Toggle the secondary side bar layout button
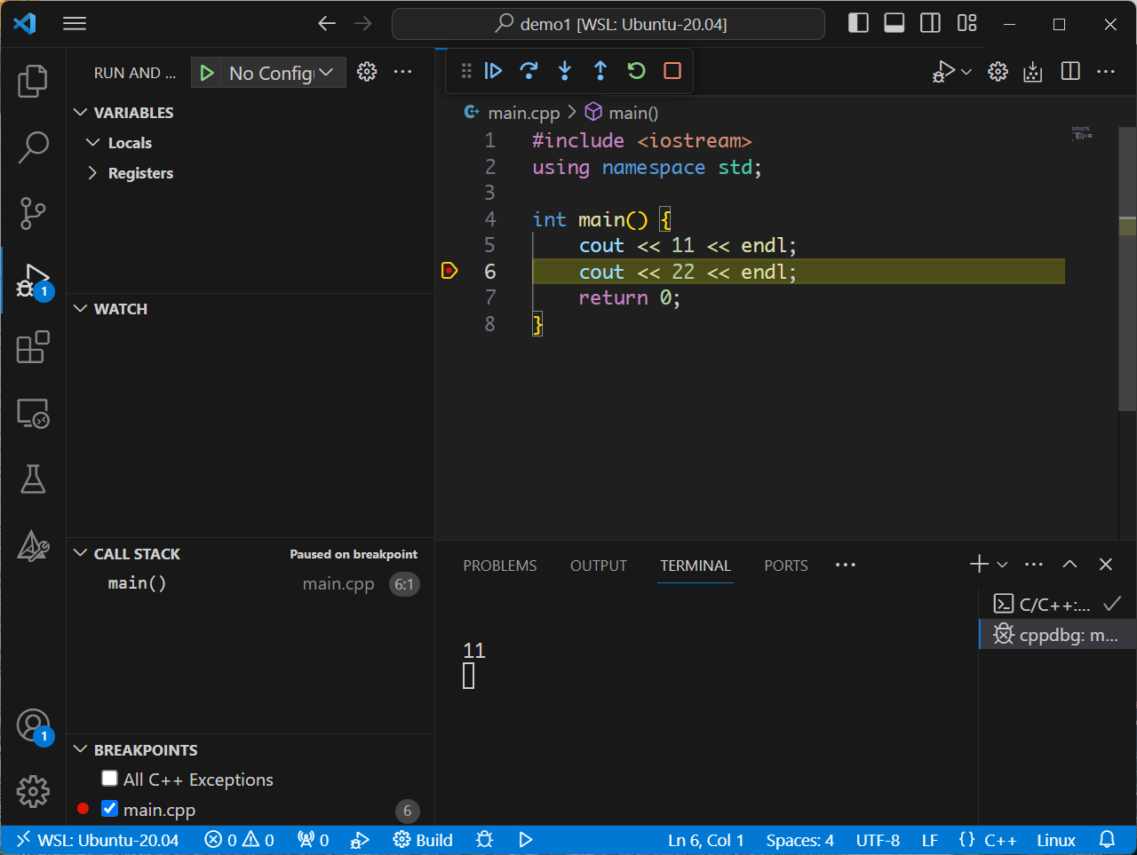The width and height of the screenshot is (1137, 855). tap(930, 24)
